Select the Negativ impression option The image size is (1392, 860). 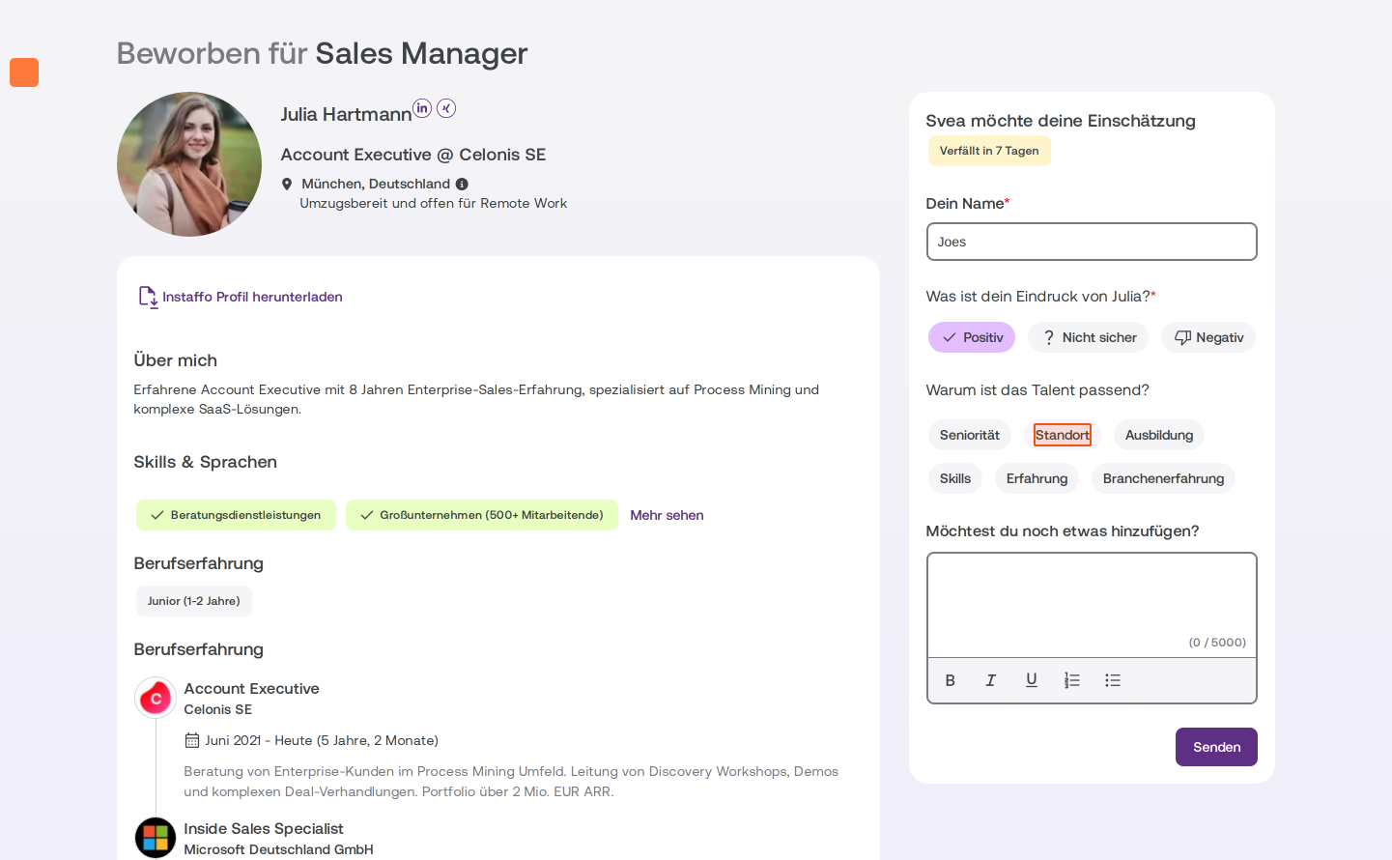point(1208,337)
